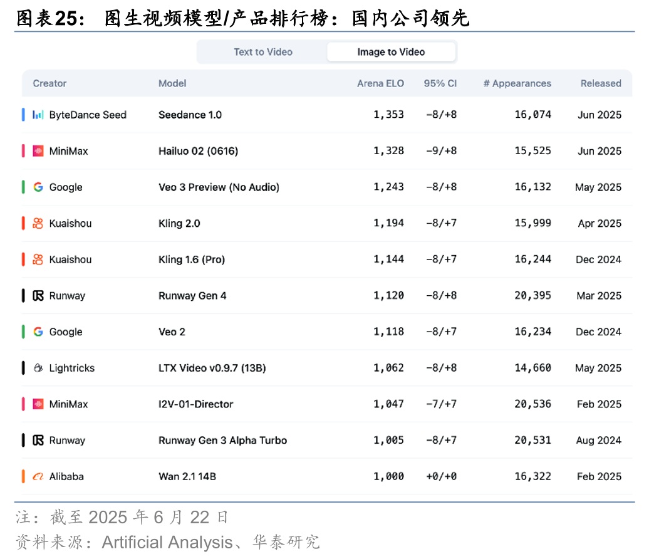Select the appearances count 15,525
Screen dimensions: 649x559
(532, 150)
